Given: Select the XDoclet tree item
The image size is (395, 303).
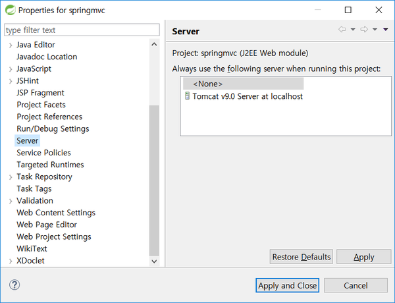Looking at the screenshot, I should click(x=30, y=261).
